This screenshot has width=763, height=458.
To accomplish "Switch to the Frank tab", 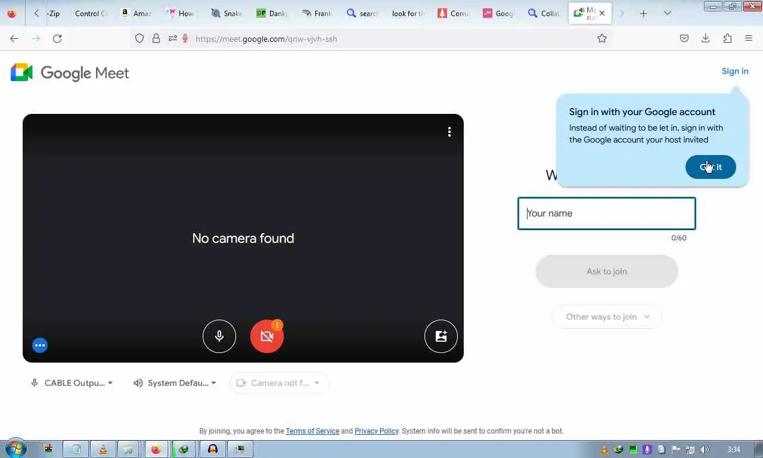I will pos(317,13).
